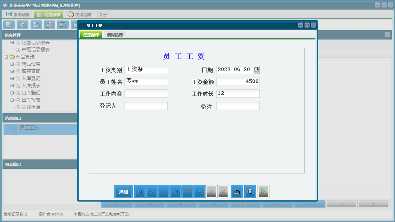The image size is (395, 222).
Task: Collapse the 药品管理 folder node
Action: [6, 57]
